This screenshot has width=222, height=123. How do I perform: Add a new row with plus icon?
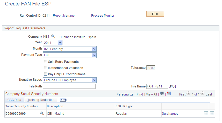[206, 113]
